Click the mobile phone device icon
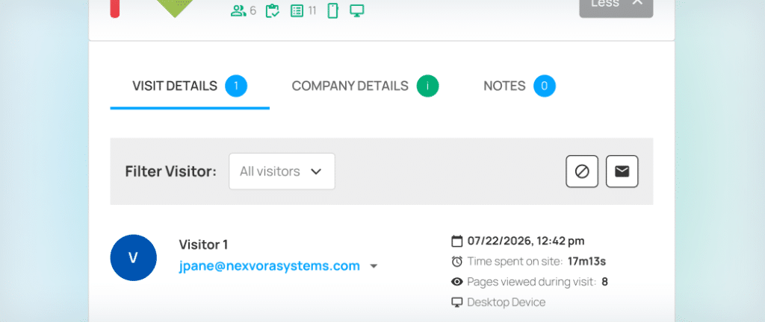Viewport: 765px width, 322px height. point(332,10)
